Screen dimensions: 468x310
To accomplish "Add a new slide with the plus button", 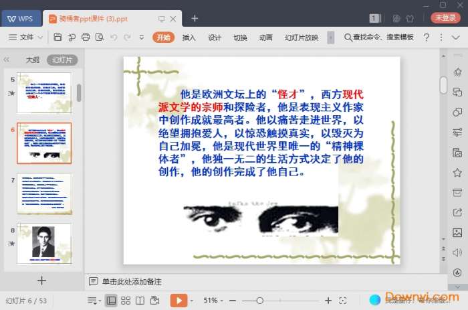I will coord(41,281).
